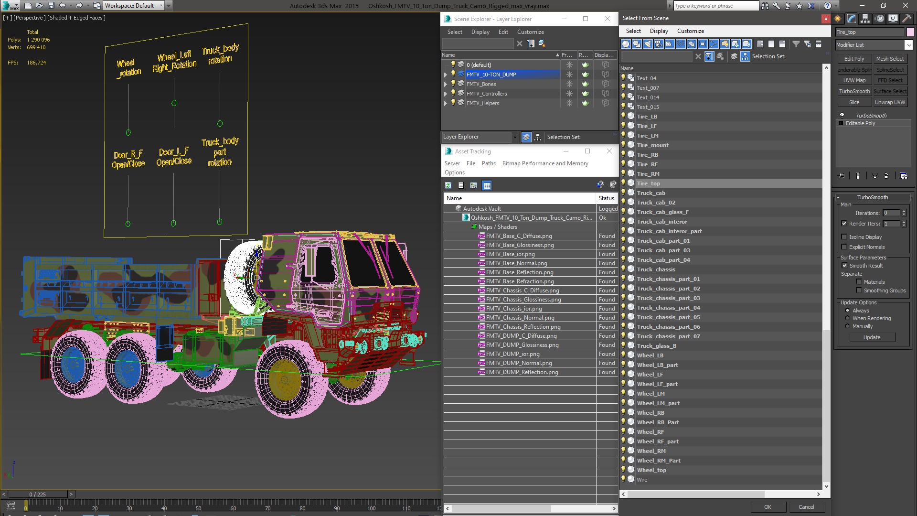
Task: Click the Undo arrow icon
Action: point(62,6)
